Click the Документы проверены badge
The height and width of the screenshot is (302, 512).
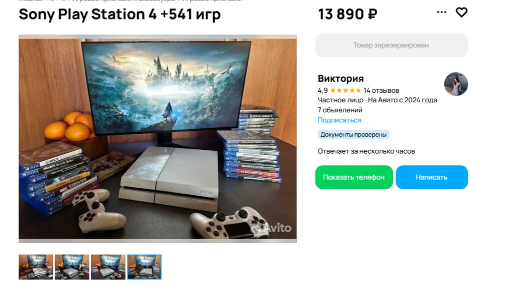(353, 134)
